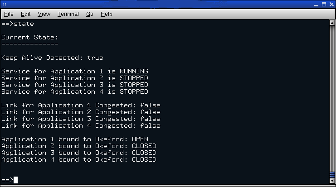Click the window menu icon in title bar
The height and width of the screenshot is (187, 336).
[5, 4]
